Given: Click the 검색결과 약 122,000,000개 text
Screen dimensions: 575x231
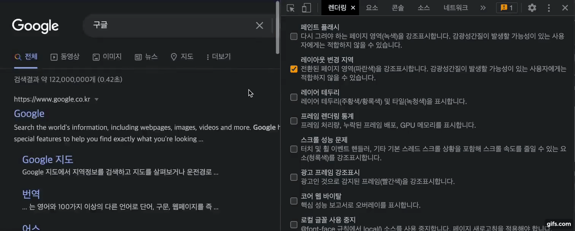Looking at the screenshot, I should [x=68, y=80].
